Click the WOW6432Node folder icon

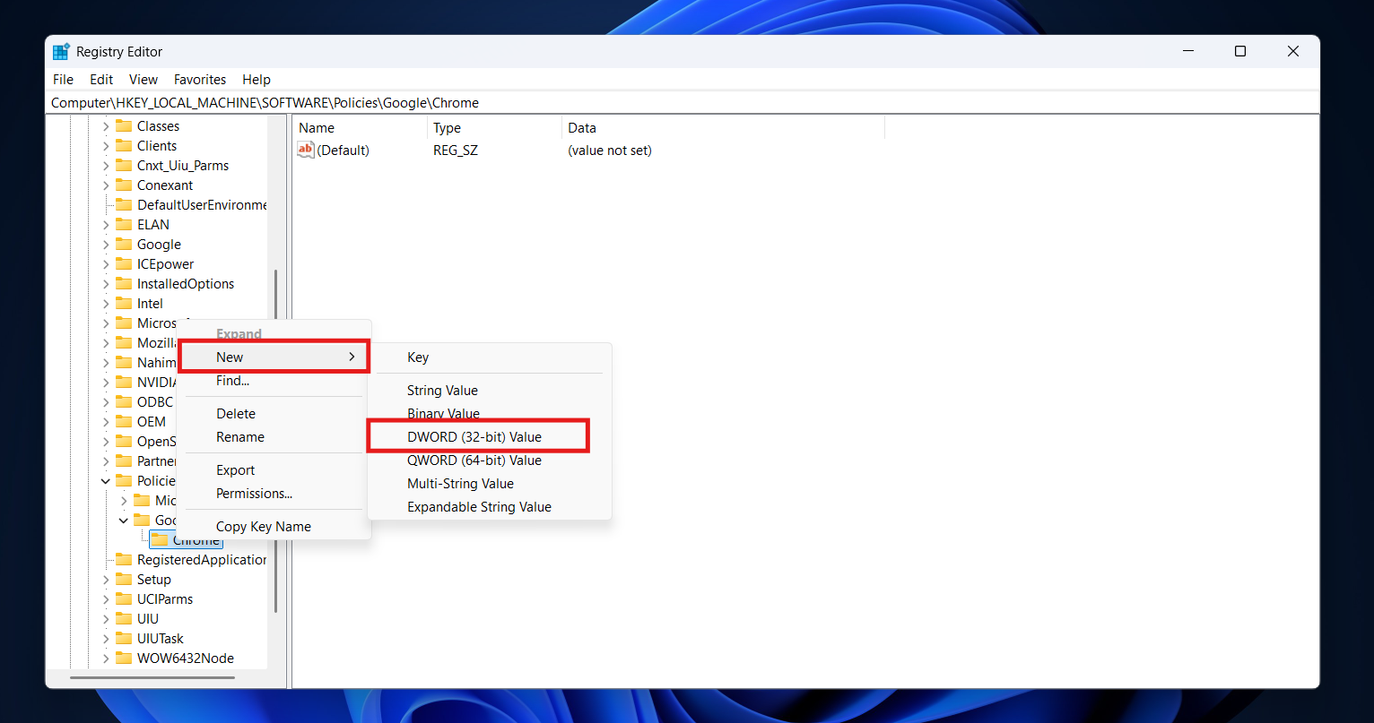(x=124, y=658)
